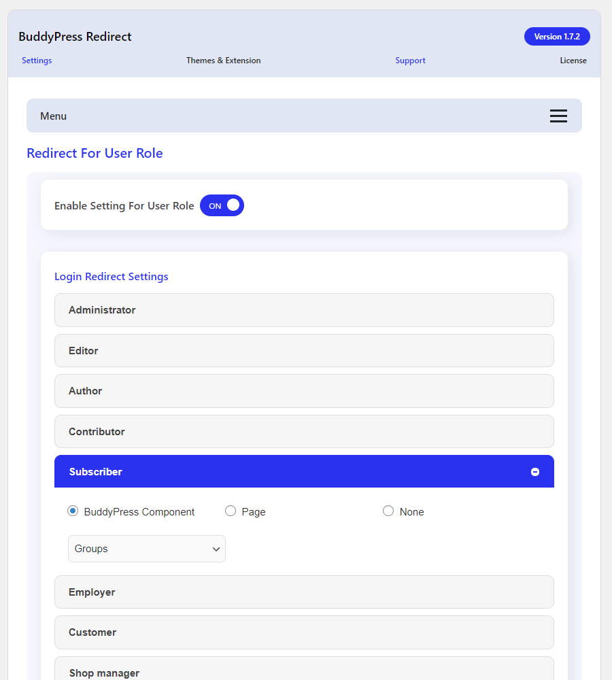Select the Page radio button
Viewport: 612px width, 680px height.
(231, 510)
